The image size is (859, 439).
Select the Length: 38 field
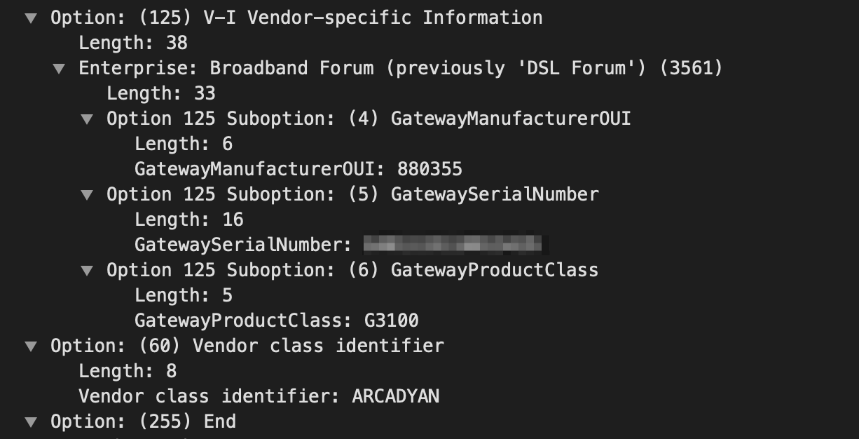pyautogui.click(x=133, y=43)
